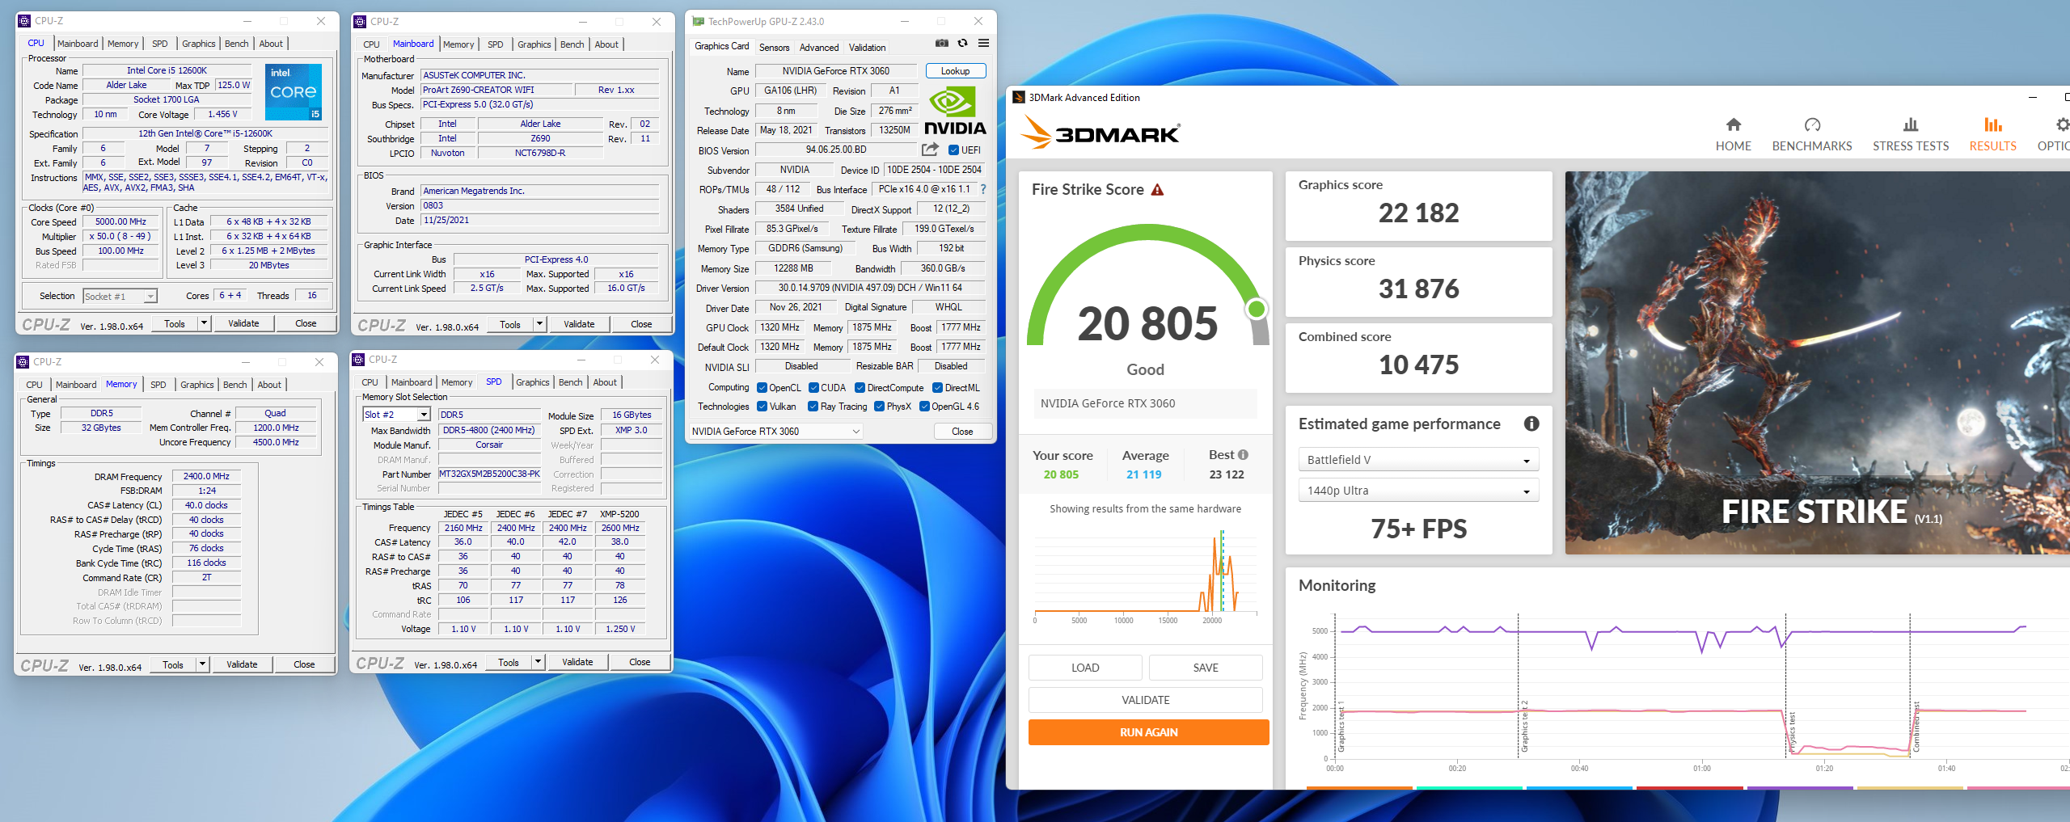Click the GPU-Z screenshot camera icon
This screenshot has height=822, width=2070.
(941, 44)
